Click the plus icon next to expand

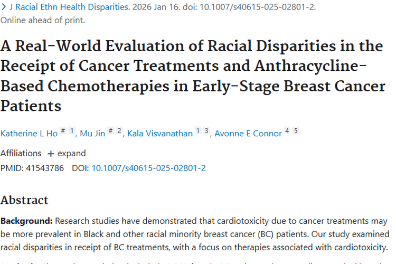coord(51,154)
